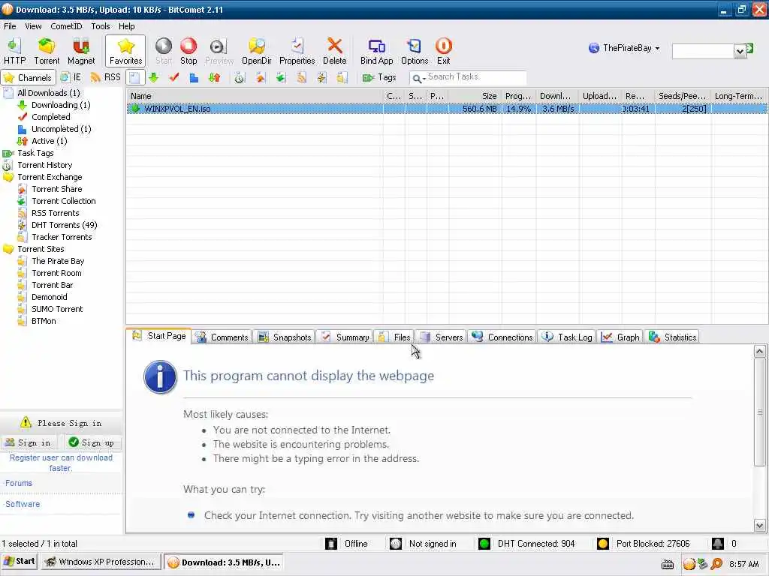Open The Pirate Bay site entry
This screenshot has width=769, height=576.
coord(58,261)
